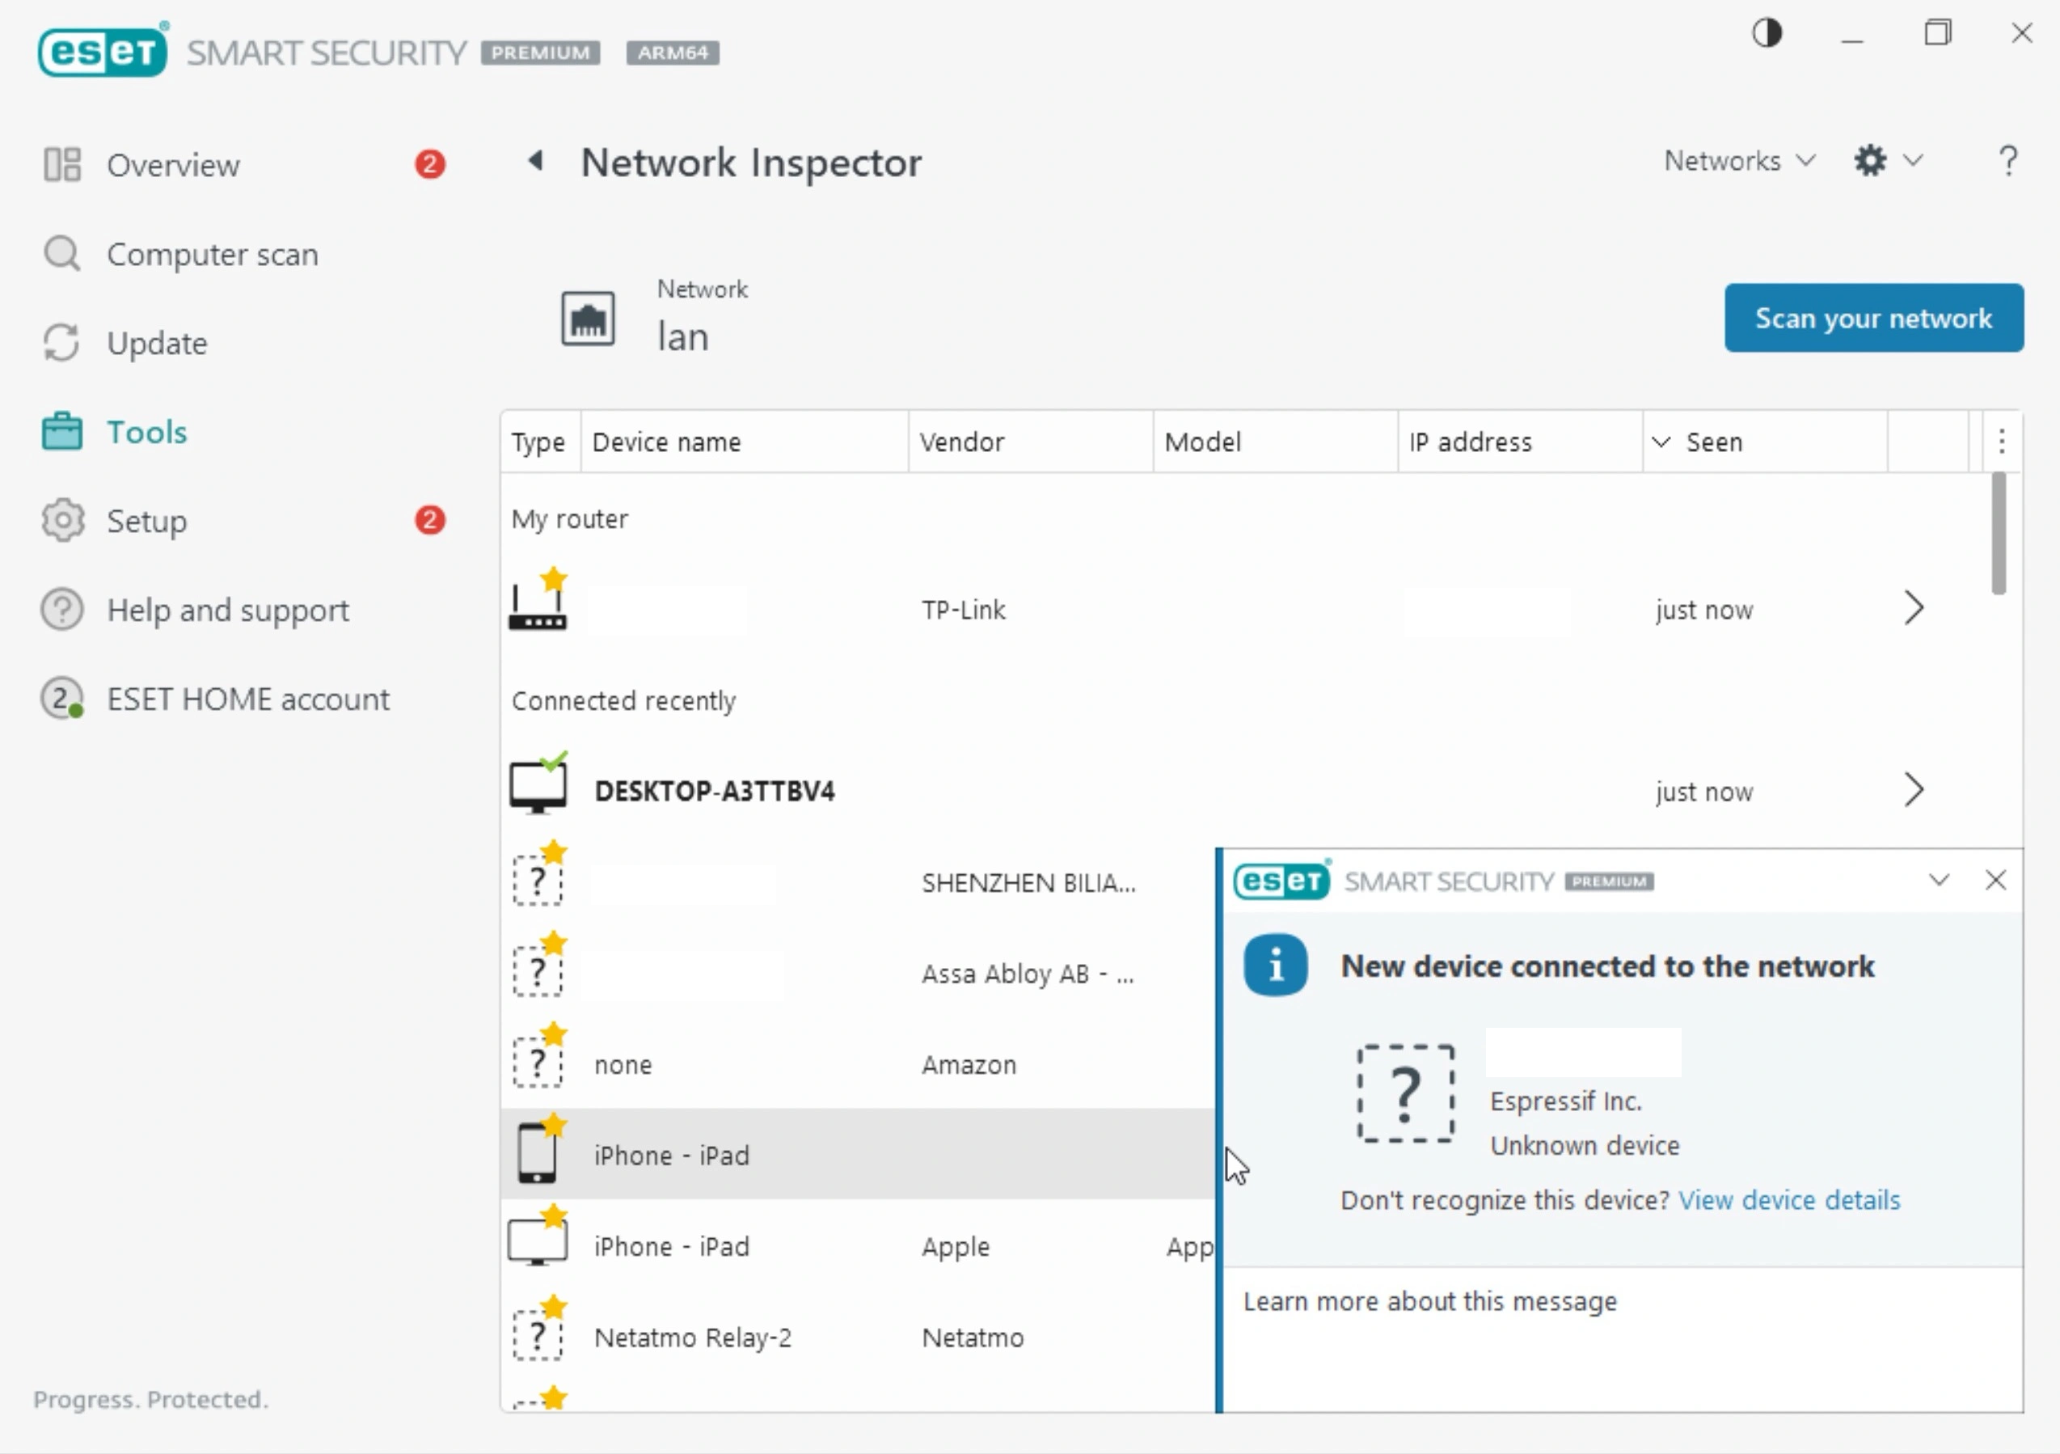Collapse the notification with the chevron
The width and height of the screenshot is (2060, 1454).
point(1939,881)
